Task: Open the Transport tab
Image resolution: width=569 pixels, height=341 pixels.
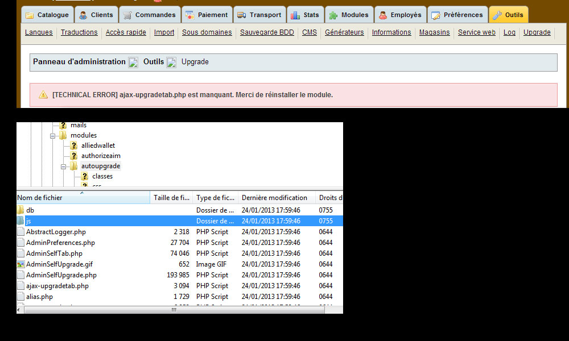Action: click(x=259, y=15)
